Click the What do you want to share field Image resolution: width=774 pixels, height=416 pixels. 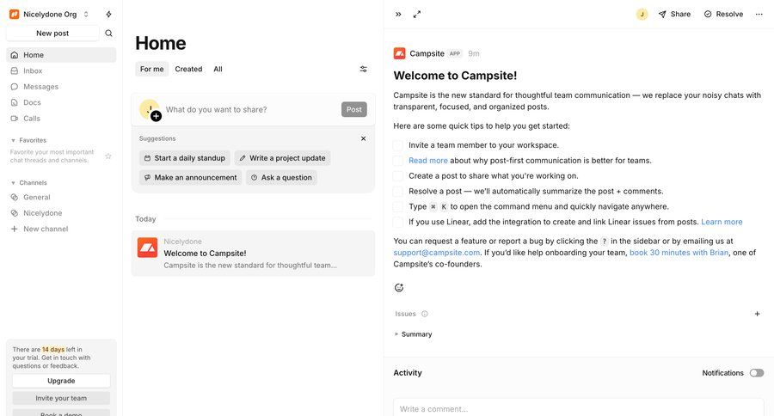pos(249,109)
